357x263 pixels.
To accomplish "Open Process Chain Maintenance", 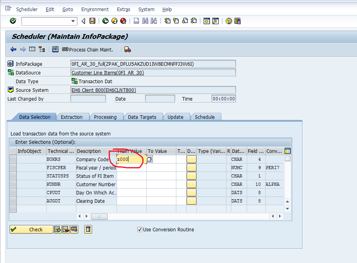I will [90, 50].
